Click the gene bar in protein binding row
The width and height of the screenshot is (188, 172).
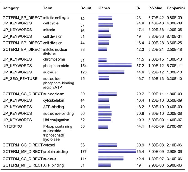[117, 152]
